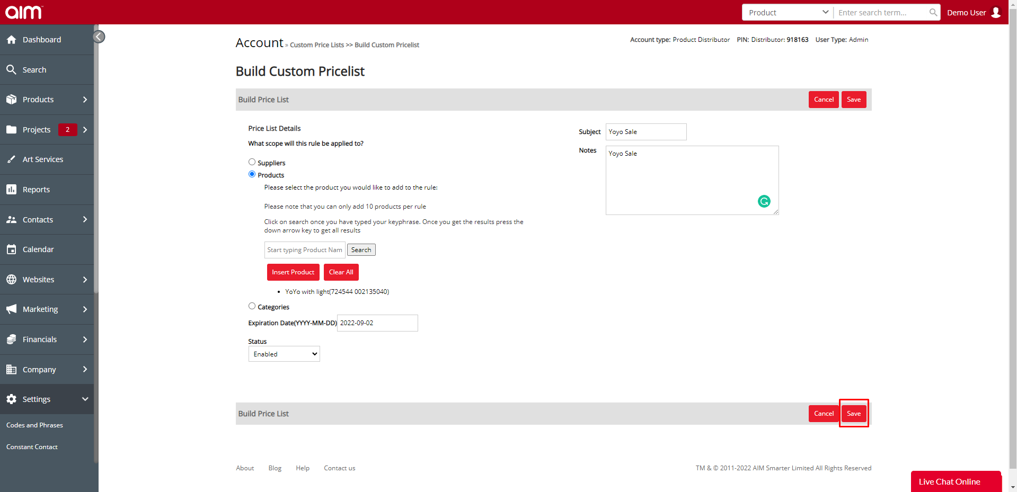
Task: Open the Status Enabled dropdown
Action: 284,354
